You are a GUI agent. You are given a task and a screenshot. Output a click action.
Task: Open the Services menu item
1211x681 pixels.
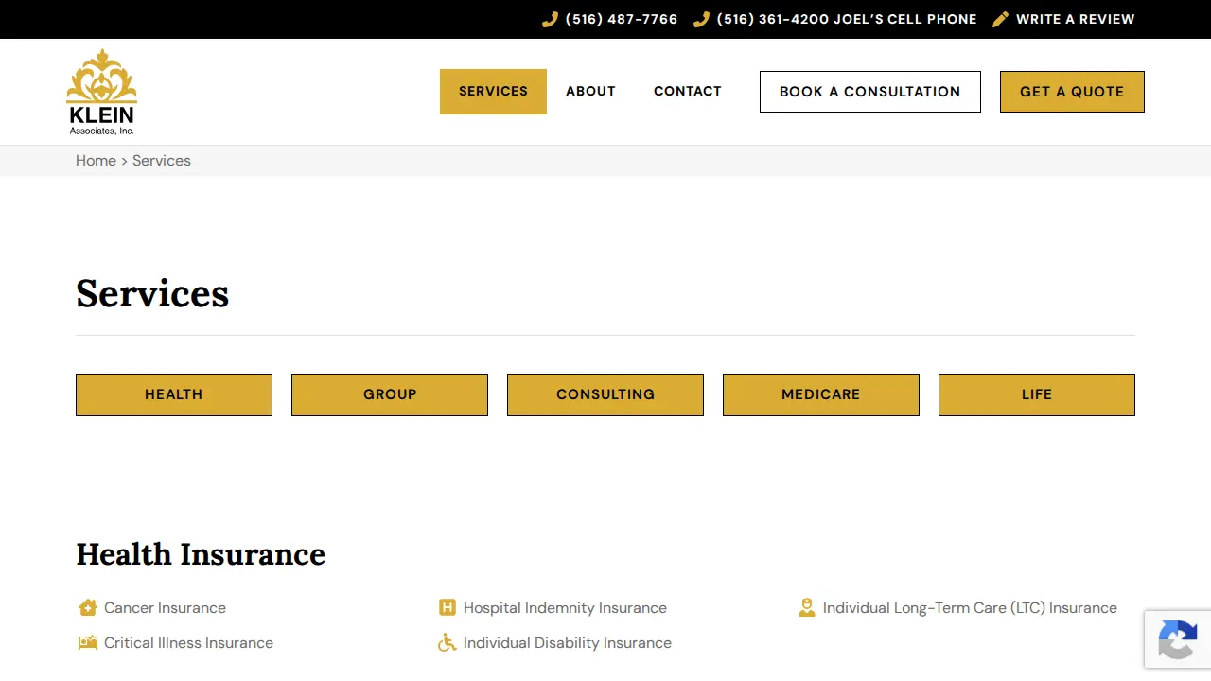[x=493, y=92]
